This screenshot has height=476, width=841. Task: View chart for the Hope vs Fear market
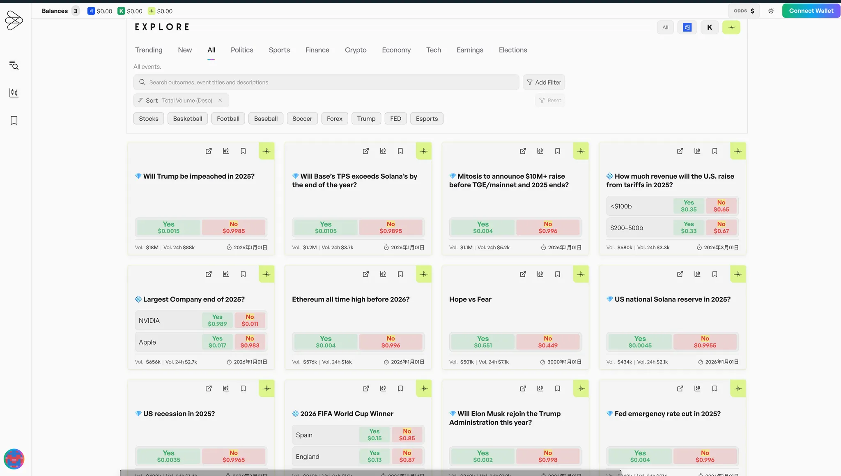click(540, 274)
